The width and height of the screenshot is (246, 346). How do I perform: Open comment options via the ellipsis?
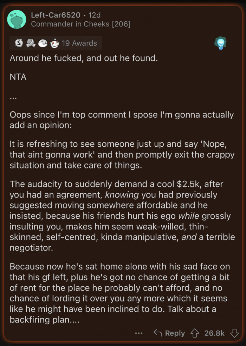[x=139, y=333]
